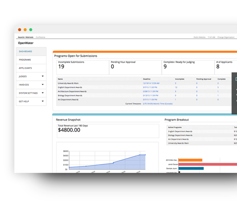The width and height of the screenshot is (237, 217).
Task: Click the red Jaret Oscars chart bar
Action: (x=207, y=164)
